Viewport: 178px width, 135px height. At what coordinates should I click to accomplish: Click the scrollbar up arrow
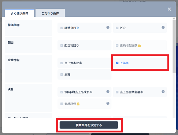[x=174, y=18]
